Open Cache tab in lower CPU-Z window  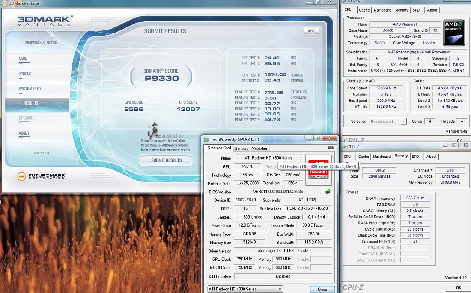pyautogui.click(x=364, y=157)
